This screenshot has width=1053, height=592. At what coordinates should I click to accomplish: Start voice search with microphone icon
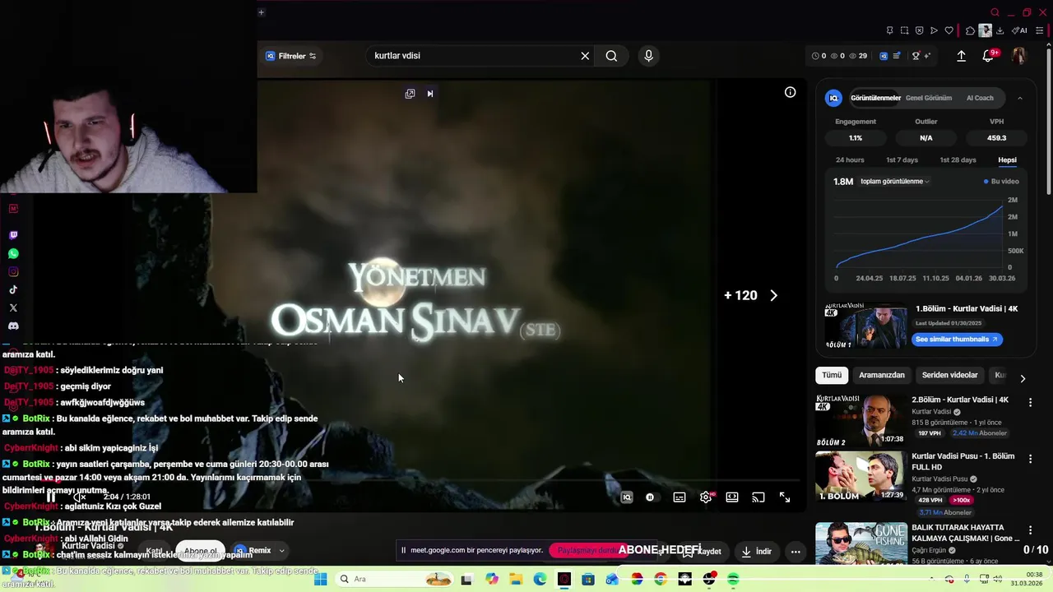(x=648, y=56)
